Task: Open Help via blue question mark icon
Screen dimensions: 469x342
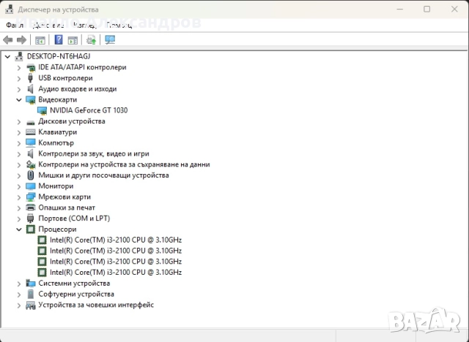Action: (x=59, y=39)
